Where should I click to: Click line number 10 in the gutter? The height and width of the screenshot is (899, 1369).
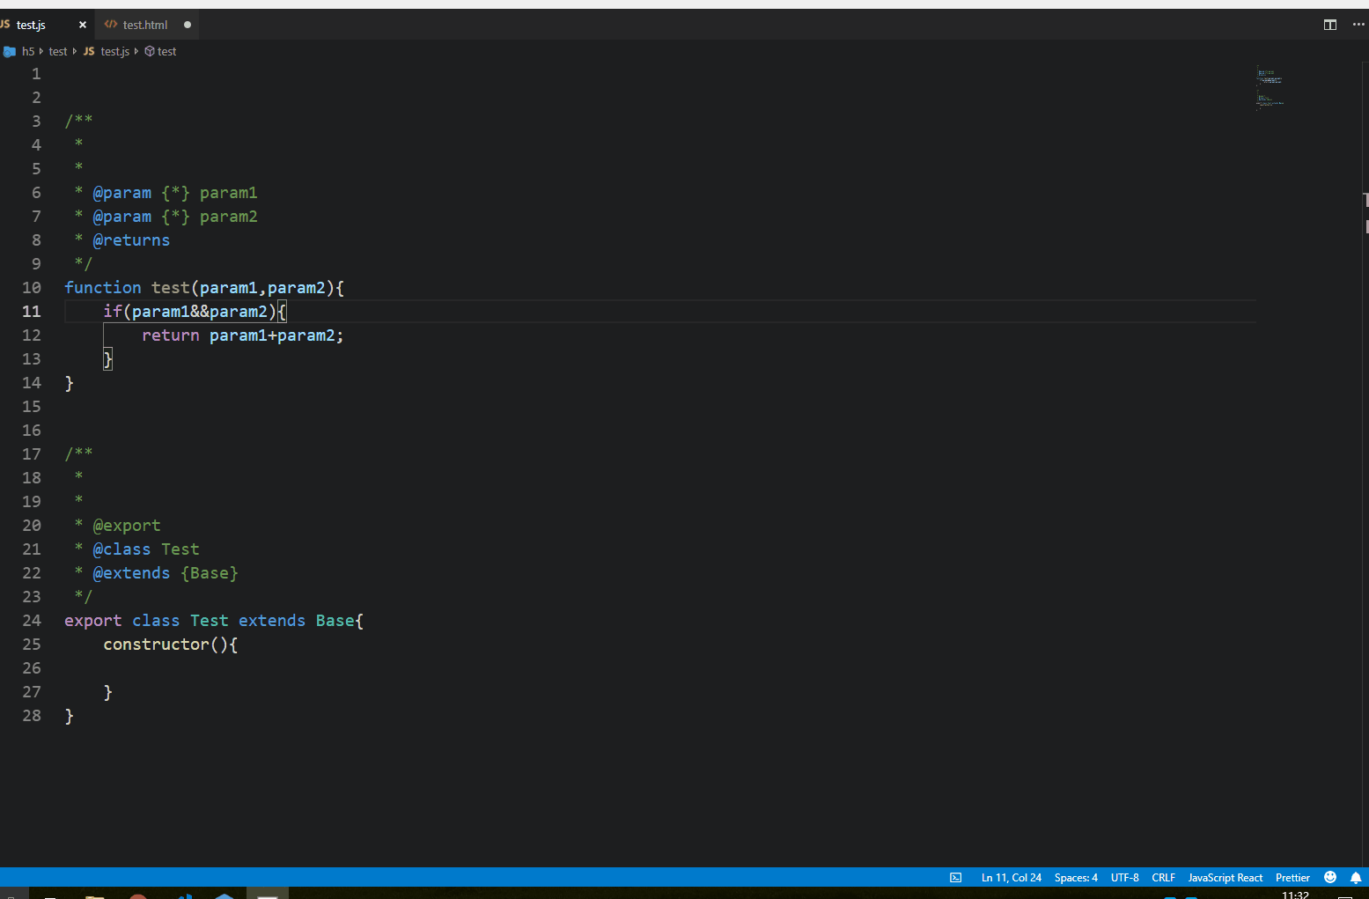click(x=32, y=288)
